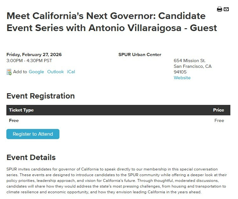Click the Event Registration heading
Screen dimensions: 238x199
coord(41,96)
